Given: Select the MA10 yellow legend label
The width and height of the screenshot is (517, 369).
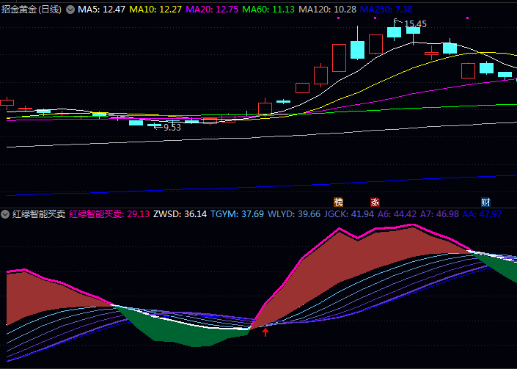Looking at the screenshot, I should [155, 10].
